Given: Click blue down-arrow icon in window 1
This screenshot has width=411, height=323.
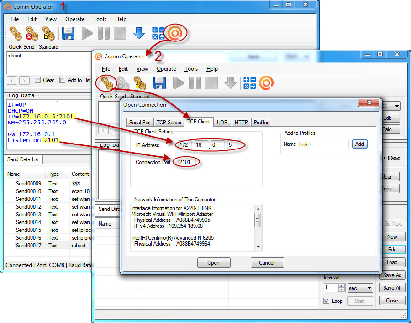Looking at the screenshot, I should [139, 33].
